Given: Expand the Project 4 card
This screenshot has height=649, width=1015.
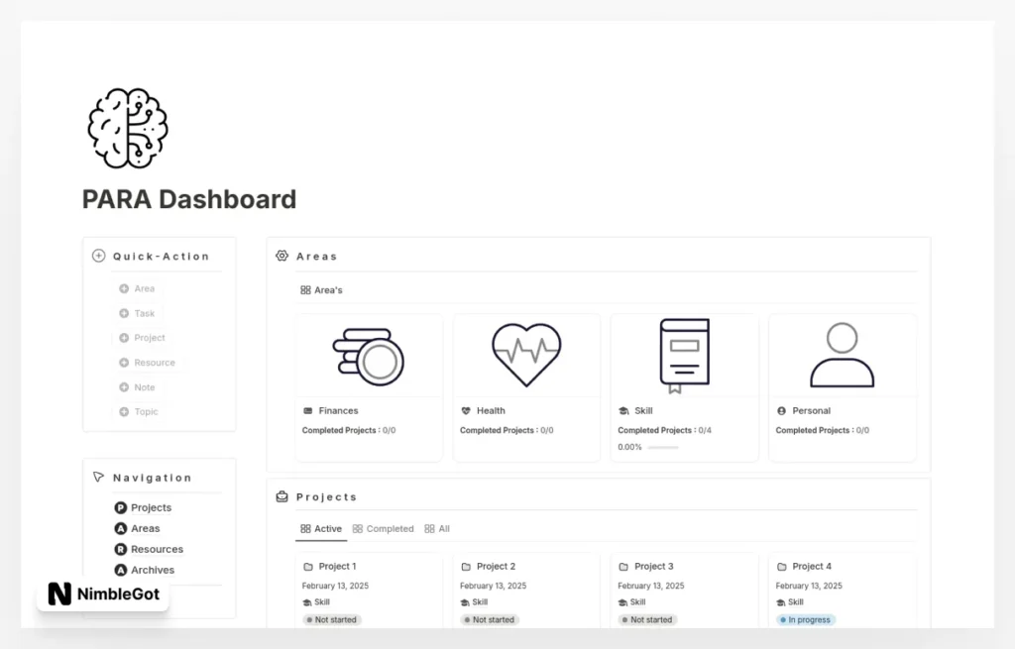Looking at the screenshot, I should click(x=811, y=566).
